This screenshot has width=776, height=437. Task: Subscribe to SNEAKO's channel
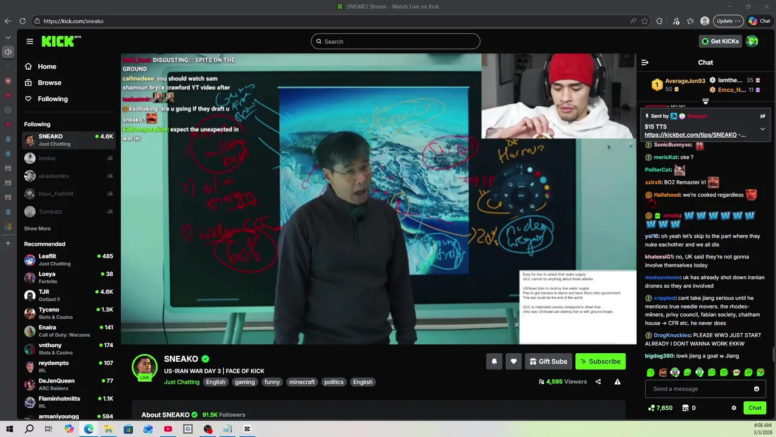(600, 362)
